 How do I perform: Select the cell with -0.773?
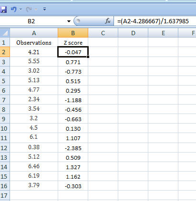[x=73, y=71]
